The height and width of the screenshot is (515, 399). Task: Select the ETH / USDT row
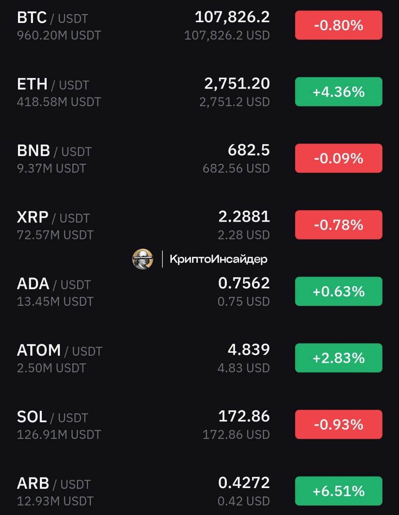pos(199,92)
